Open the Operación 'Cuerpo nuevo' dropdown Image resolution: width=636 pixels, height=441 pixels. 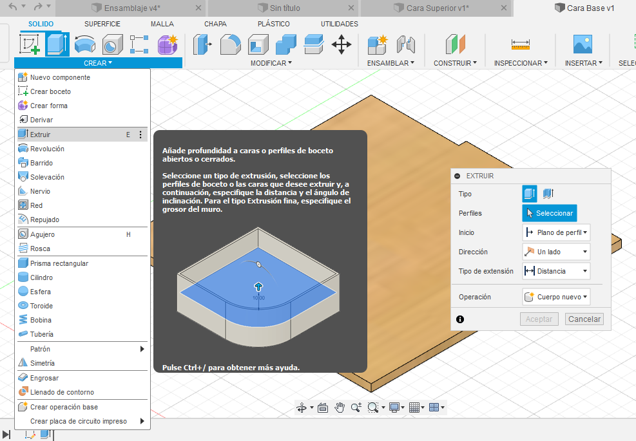pyautogui.click(x=556, y=297)
